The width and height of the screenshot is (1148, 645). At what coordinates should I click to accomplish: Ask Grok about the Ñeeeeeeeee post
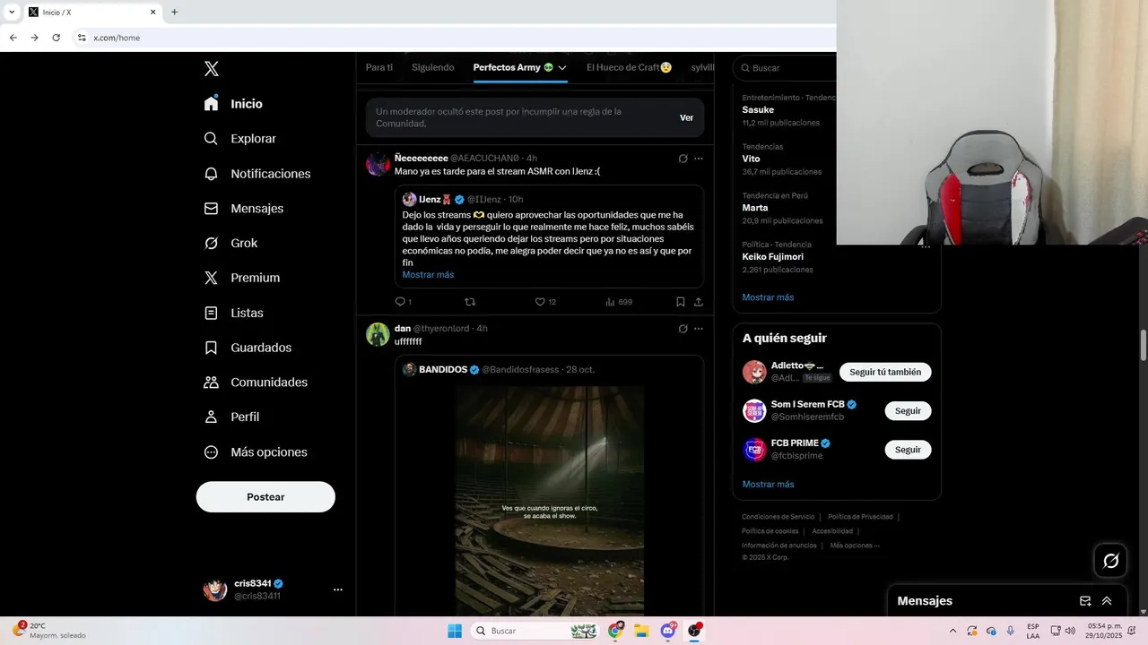click(x=683, y=159)
